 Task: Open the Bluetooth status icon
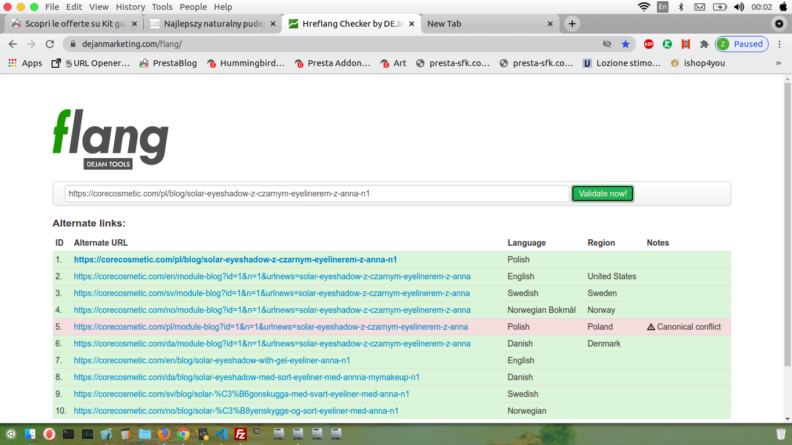click(681, 7)
